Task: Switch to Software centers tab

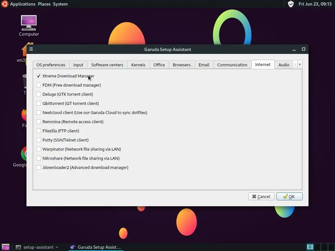Action: click(107, 65)
